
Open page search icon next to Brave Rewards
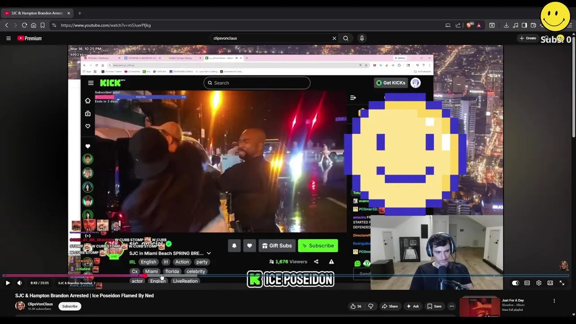click(492, 25)
